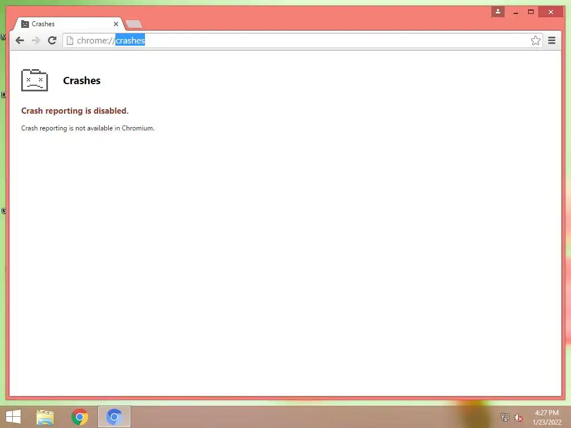The width and height of the screenshot is (571, 428).
Task: Click 'Crash reporting is disabled.' text
Action: pyautogui.click(x=75, y=111)
